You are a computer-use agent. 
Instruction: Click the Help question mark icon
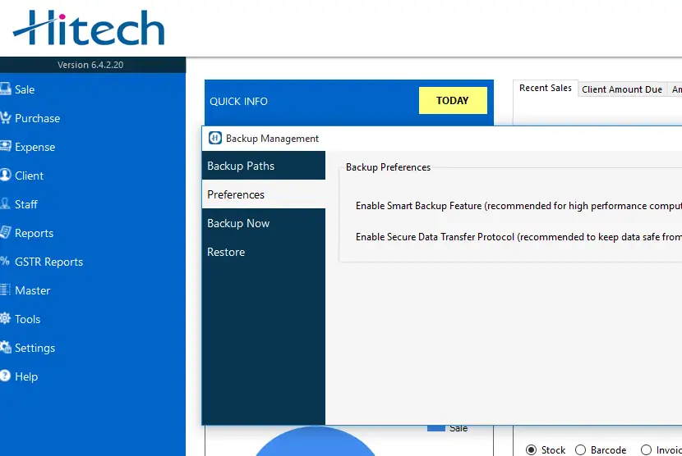[x=5, y=376]
